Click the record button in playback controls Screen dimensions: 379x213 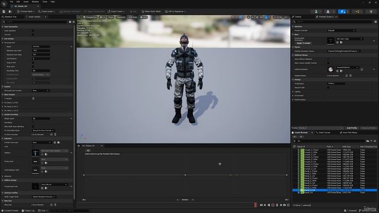click(272, 205)
